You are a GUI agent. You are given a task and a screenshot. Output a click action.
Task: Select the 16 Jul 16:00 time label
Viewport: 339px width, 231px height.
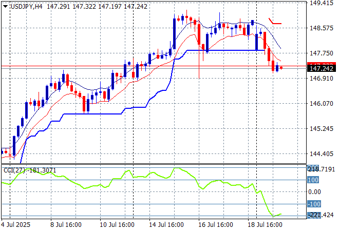pos(216,225)
